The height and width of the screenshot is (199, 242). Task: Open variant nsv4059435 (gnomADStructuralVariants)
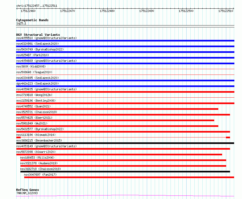[46, 89]
